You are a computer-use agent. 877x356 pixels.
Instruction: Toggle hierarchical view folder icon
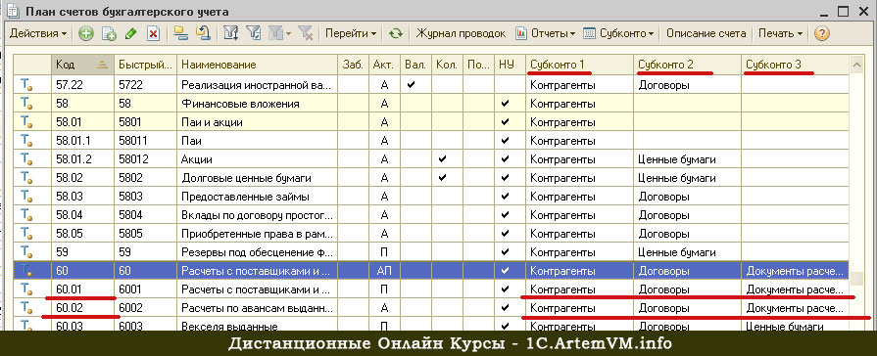180,33
